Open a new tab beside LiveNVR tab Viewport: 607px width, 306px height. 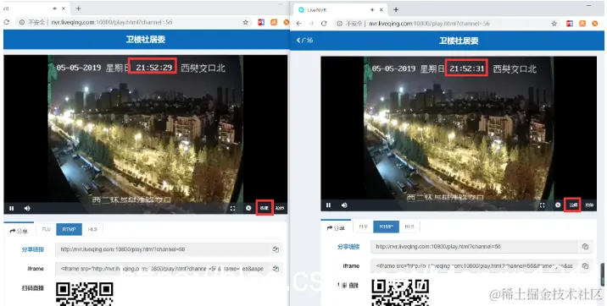click(396, 9)
